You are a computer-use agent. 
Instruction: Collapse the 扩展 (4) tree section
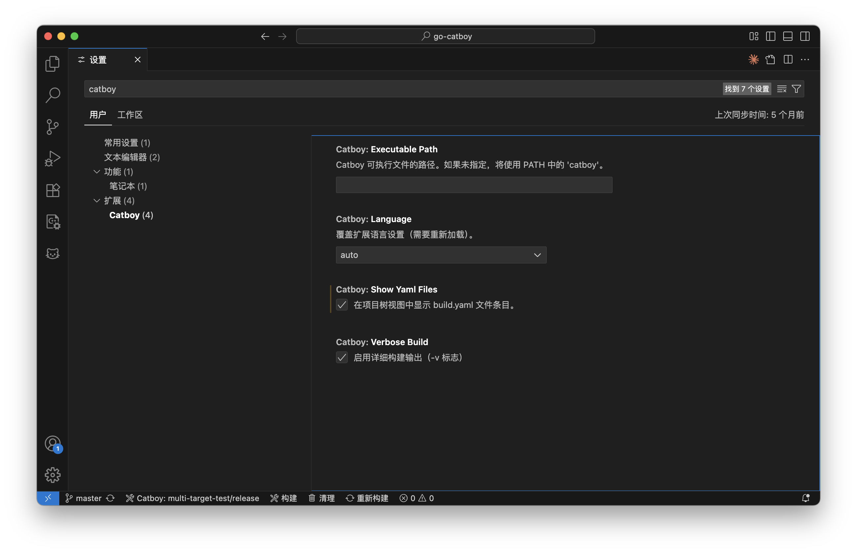(97, 201)
